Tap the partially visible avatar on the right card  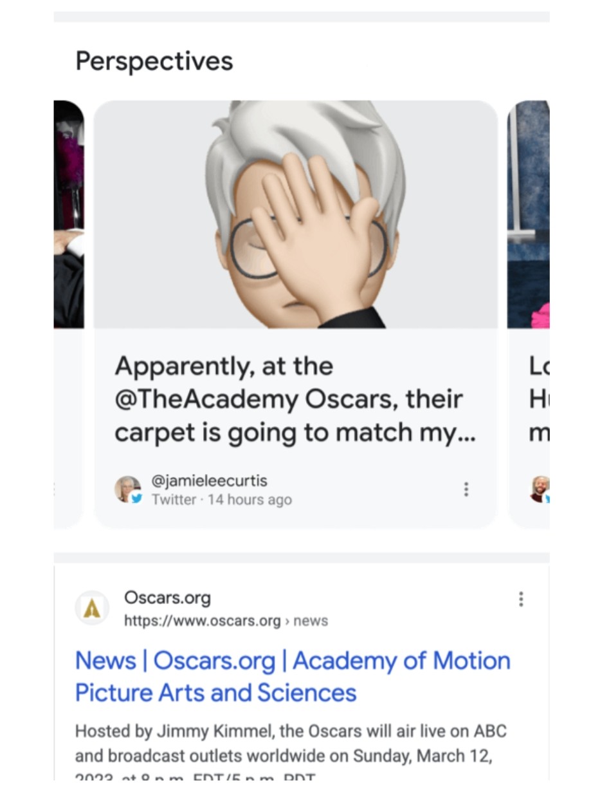[x=540, y=489]
